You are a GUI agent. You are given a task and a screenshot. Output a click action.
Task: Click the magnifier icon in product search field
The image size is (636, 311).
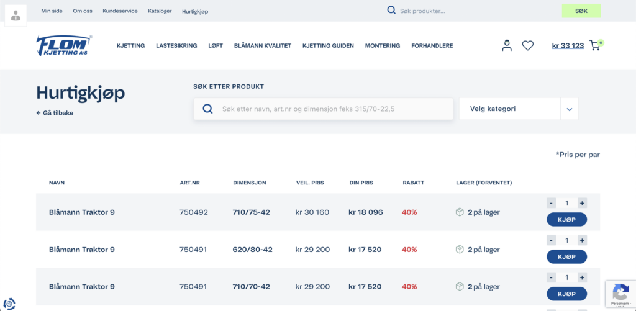point(207,109)
